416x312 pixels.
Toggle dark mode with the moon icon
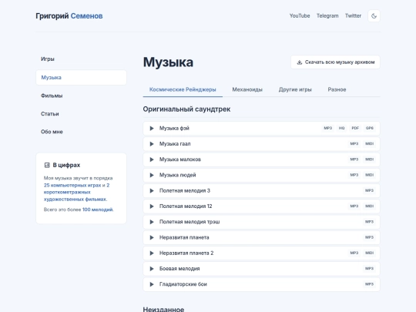click(x=374, y=16)
